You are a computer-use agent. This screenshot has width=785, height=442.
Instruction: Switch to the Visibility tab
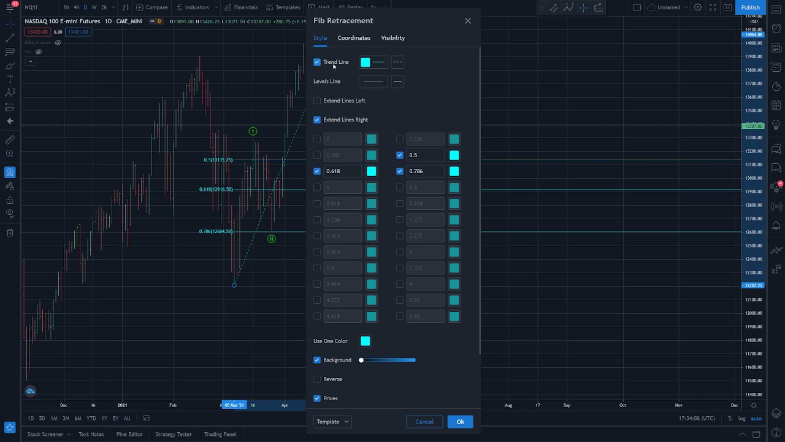click(x=392, y=38)
